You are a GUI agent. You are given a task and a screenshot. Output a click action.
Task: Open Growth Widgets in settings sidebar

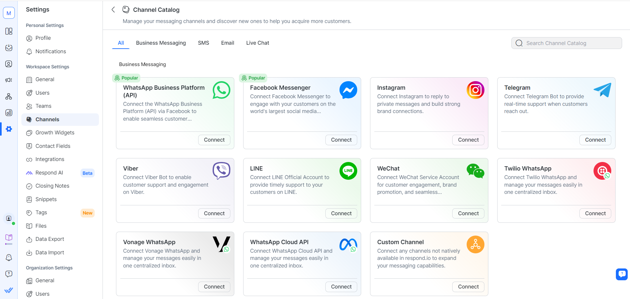click(x=55, y=133)
